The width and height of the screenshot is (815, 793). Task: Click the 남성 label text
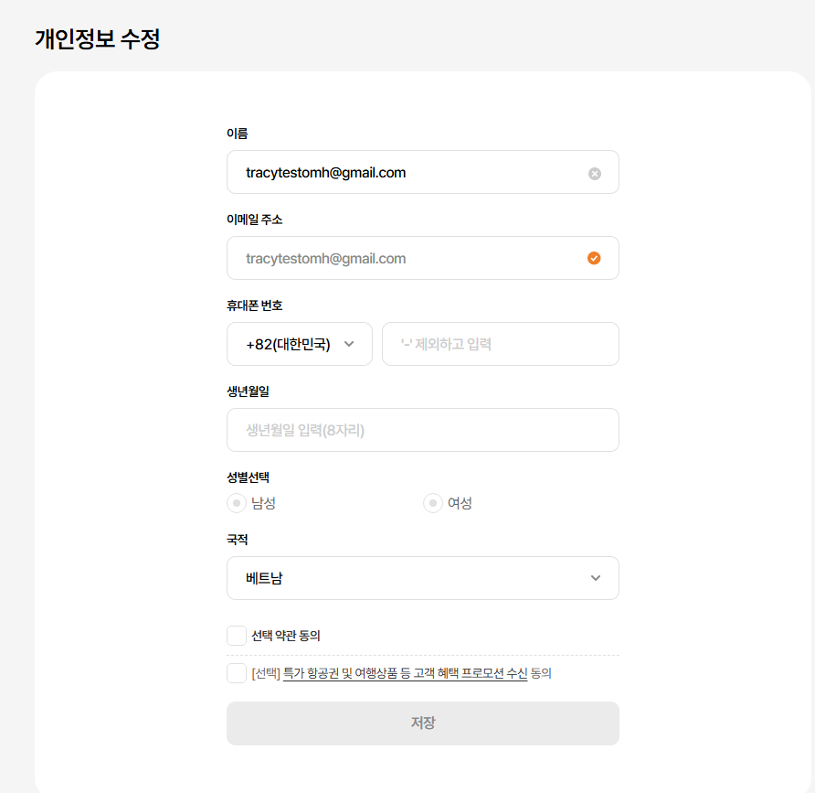point(264,503)
